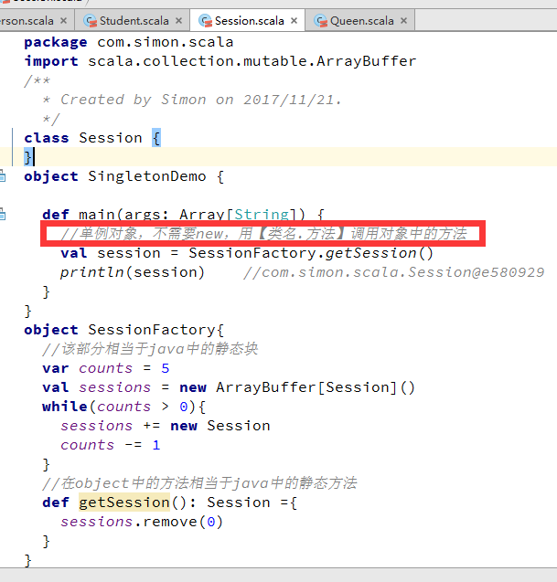Viewport: 557px width, 582px height.
Task: Close the partially visible rson.scala tab
Action: pos(63,21)
